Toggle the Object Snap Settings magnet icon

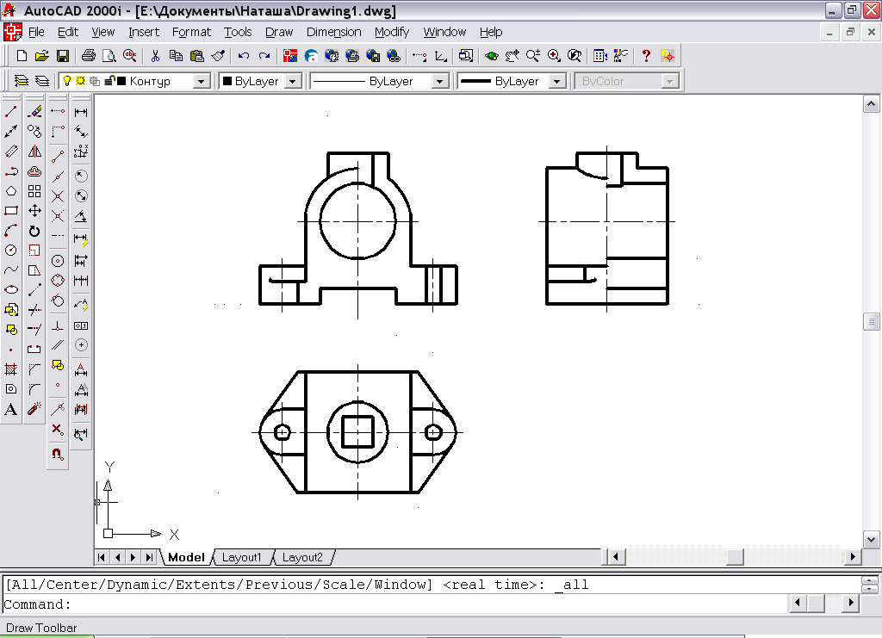pos(58,453)
